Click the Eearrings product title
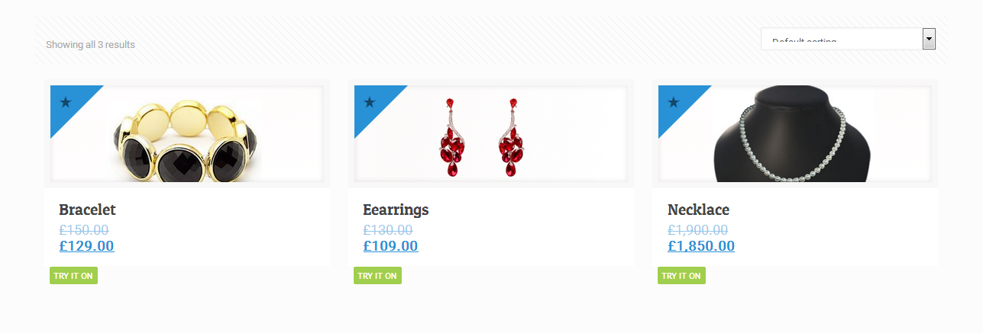Image resolution: width=983 pixels, height=333 pixels. pos(396,210)
